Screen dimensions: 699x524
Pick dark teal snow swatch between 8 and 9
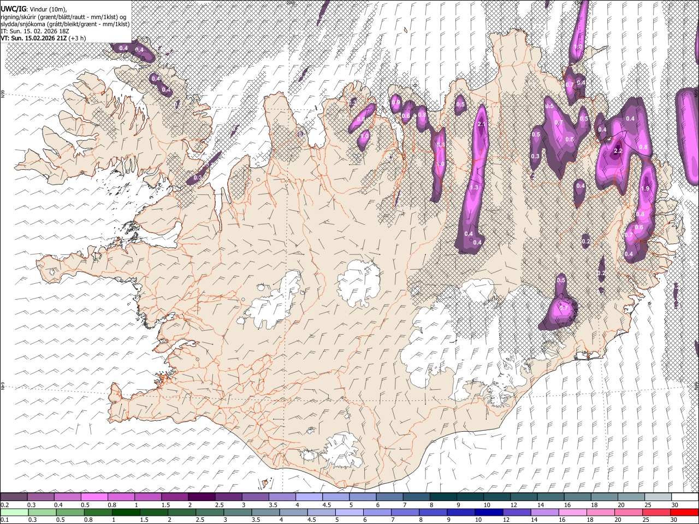(x=443, y=497)
